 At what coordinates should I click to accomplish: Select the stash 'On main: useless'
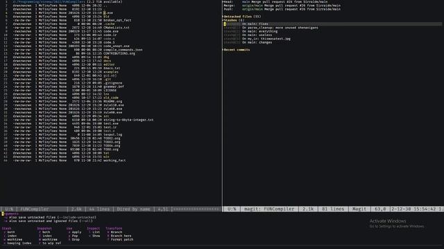pos(248,35)
